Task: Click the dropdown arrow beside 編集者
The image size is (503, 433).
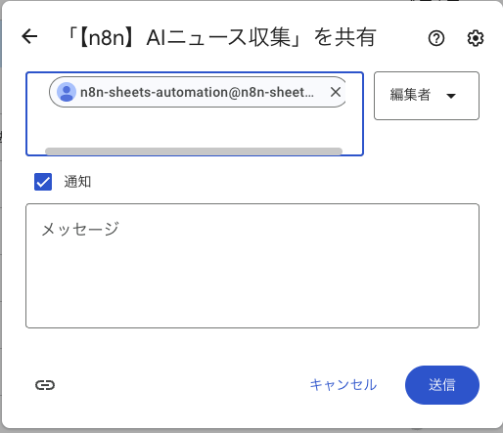Action: (x=451, y=96)
